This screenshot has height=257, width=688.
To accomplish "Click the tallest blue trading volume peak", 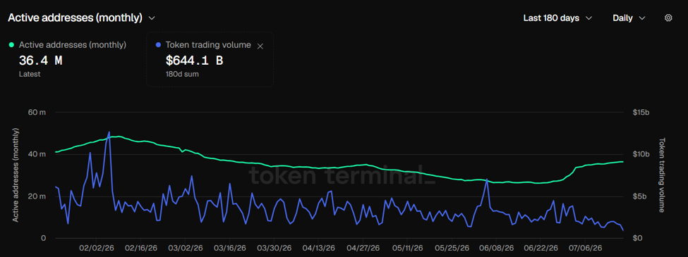I will coord(109,132).
